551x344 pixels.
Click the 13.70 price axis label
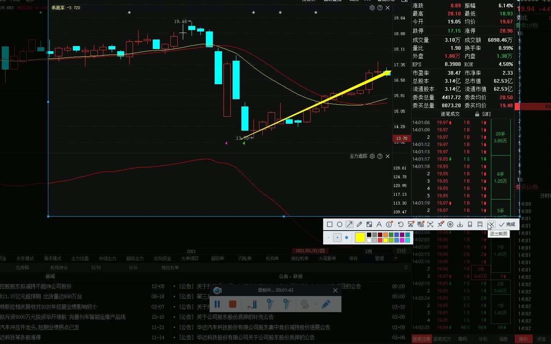click(x=402, y=138)
